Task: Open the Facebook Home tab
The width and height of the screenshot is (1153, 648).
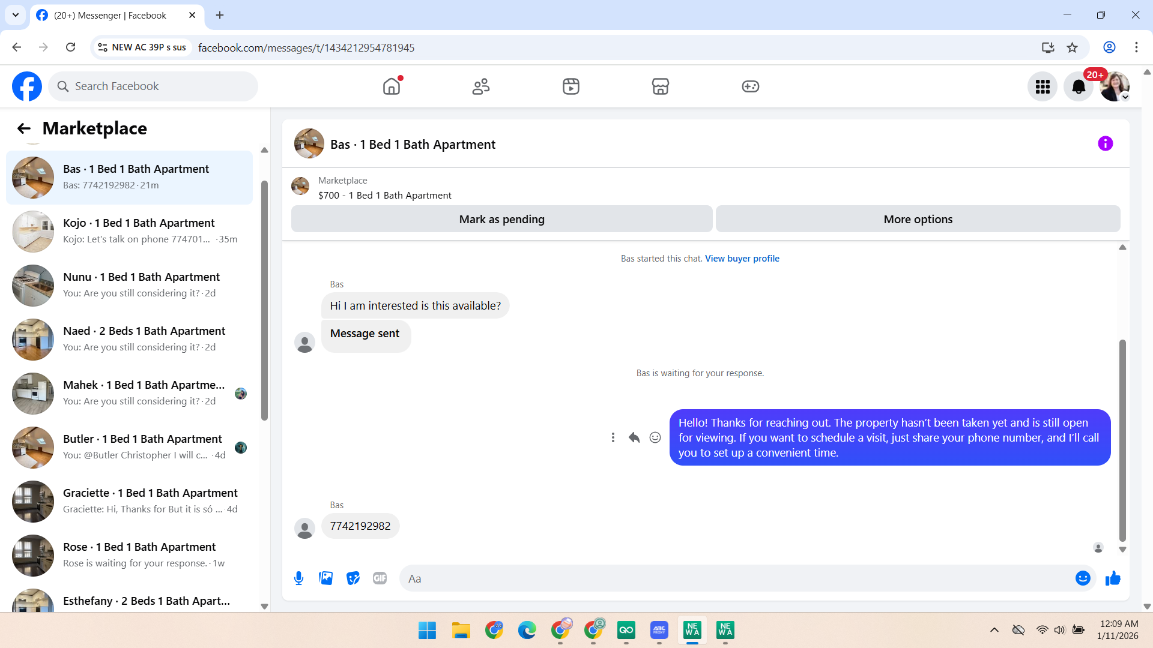Action: click(392, 87)
